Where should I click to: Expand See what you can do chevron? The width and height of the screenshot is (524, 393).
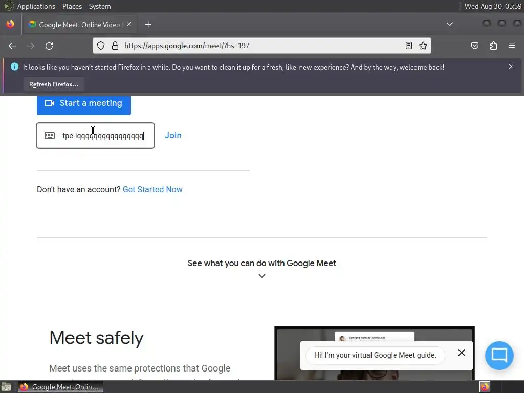tap(262, 276)
